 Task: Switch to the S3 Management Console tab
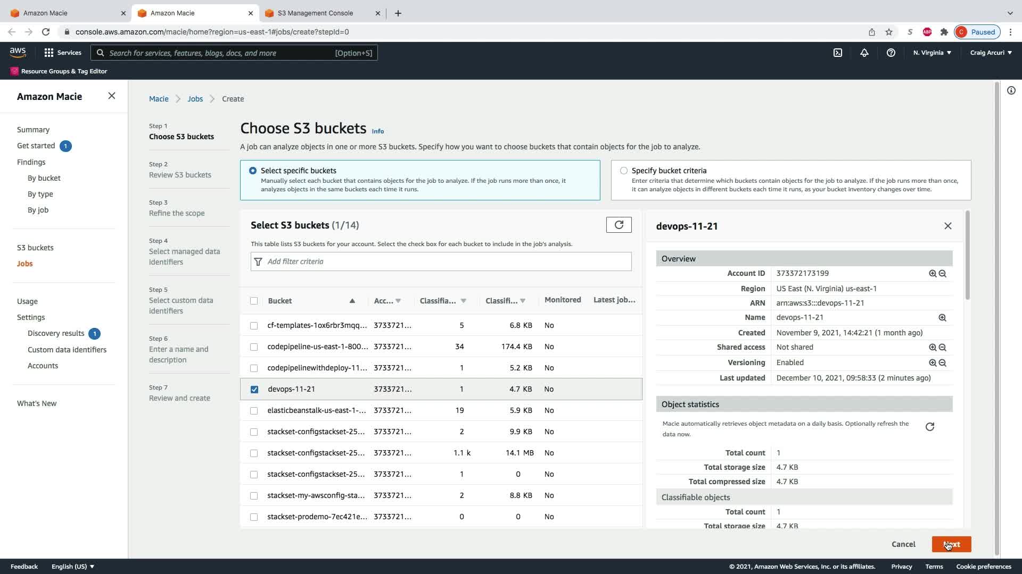point(315,13)
